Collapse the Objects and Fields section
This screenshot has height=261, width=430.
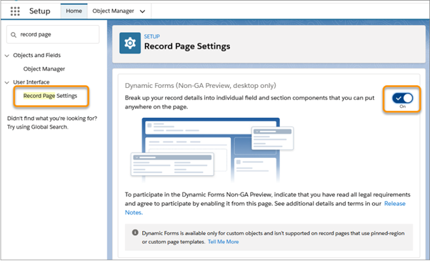click(7, 56)
